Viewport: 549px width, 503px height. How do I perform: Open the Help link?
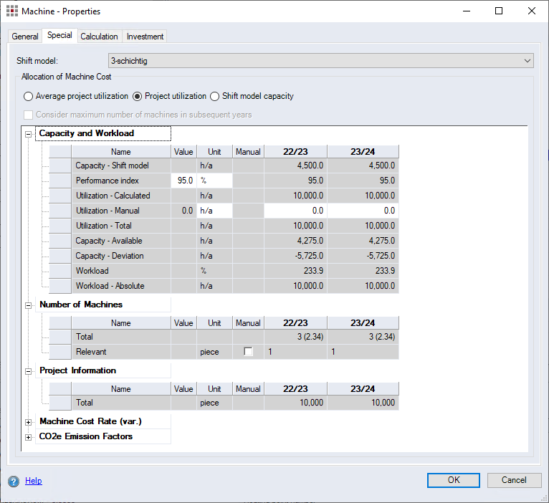coord(34,482)
